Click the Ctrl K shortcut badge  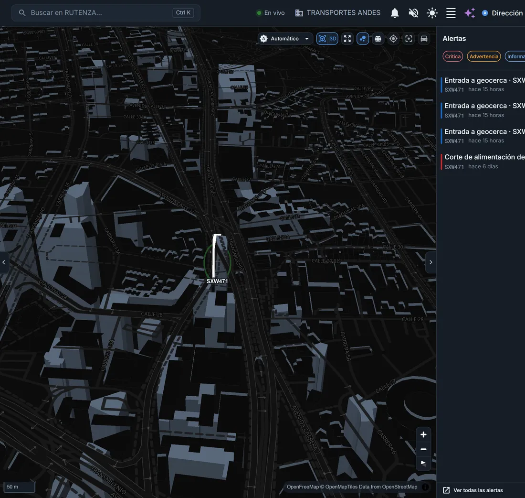[183, 13]
